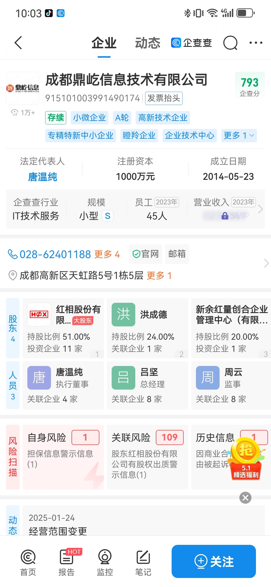This screenshot has width=271, height=587.
Task: Tap company name 成都鼎屹信息技术有限公司
Action: 126,80
